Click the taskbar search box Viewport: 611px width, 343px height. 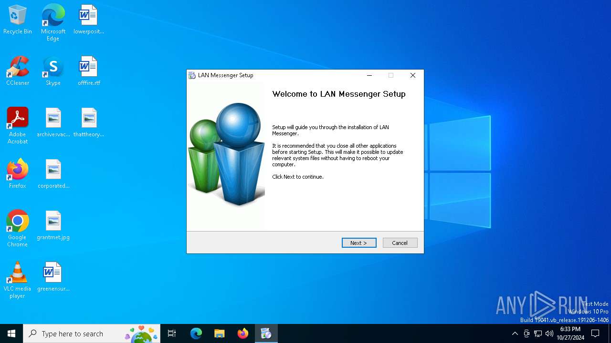(93, 333)
